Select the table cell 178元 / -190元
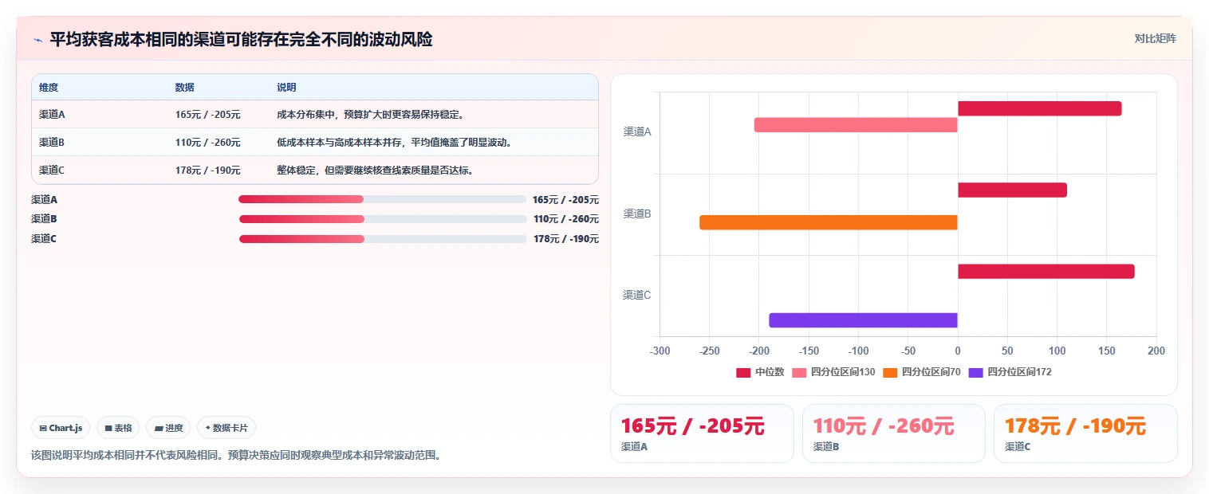 click(208, 171)
